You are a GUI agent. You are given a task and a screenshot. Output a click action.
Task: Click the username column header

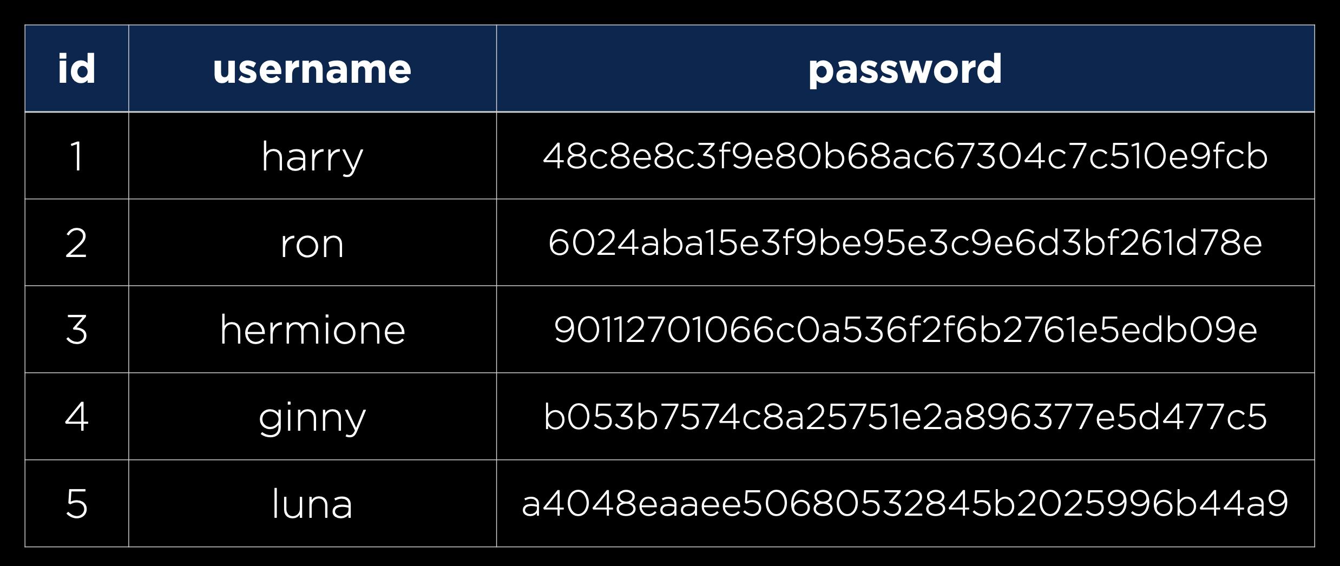pos(312,69)
